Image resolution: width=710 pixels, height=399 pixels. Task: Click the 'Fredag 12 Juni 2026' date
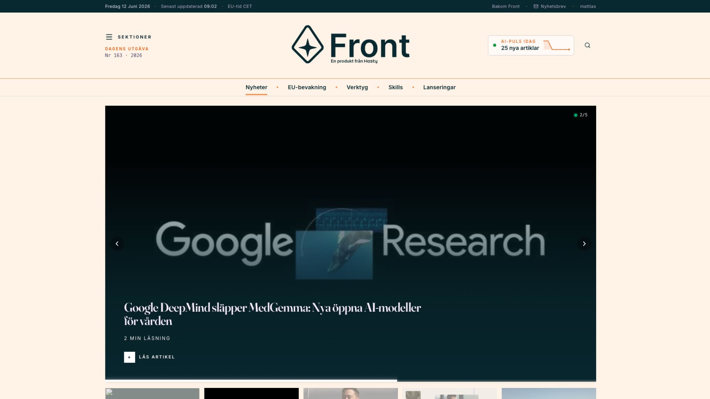pos(127,6)
